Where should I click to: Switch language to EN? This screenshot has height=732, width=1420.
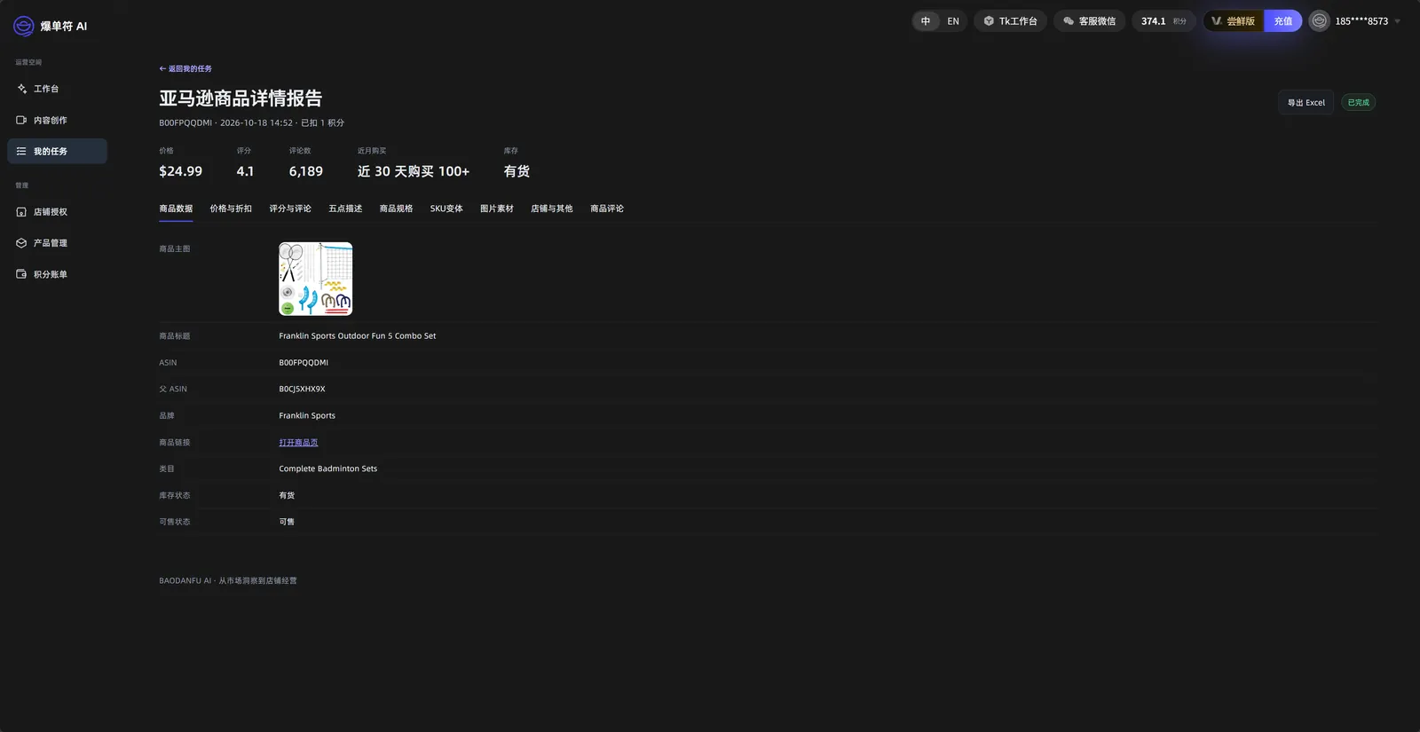tap(953, 21)
